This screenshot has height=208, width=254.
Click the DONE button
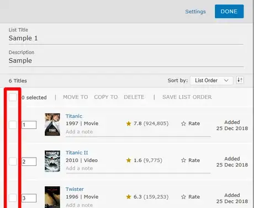229,12
